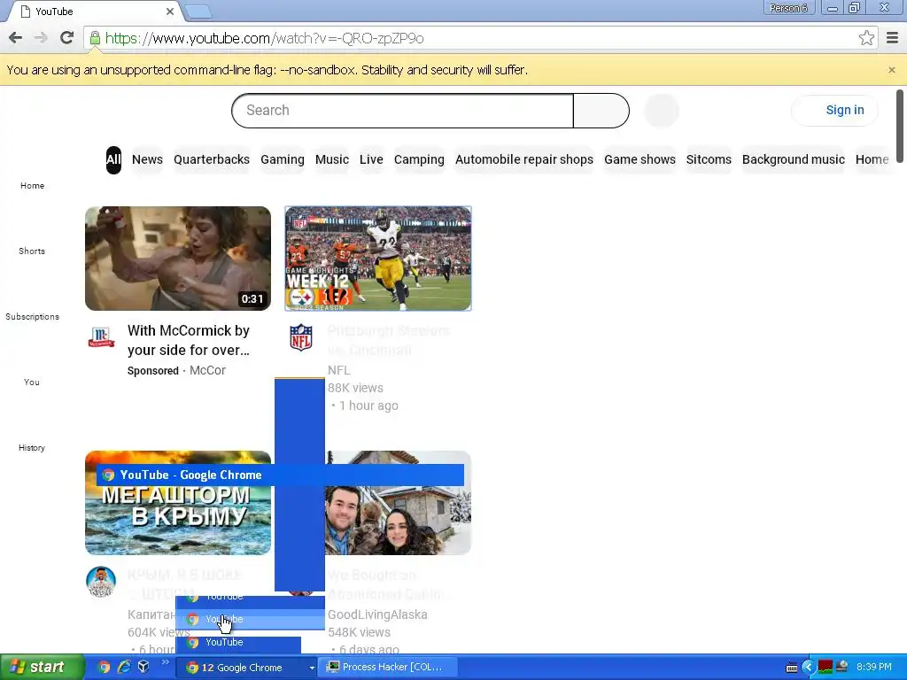907x680 pixels.
Task: Dismiss the no-sandbox warning bar
Action: (891, 70)
